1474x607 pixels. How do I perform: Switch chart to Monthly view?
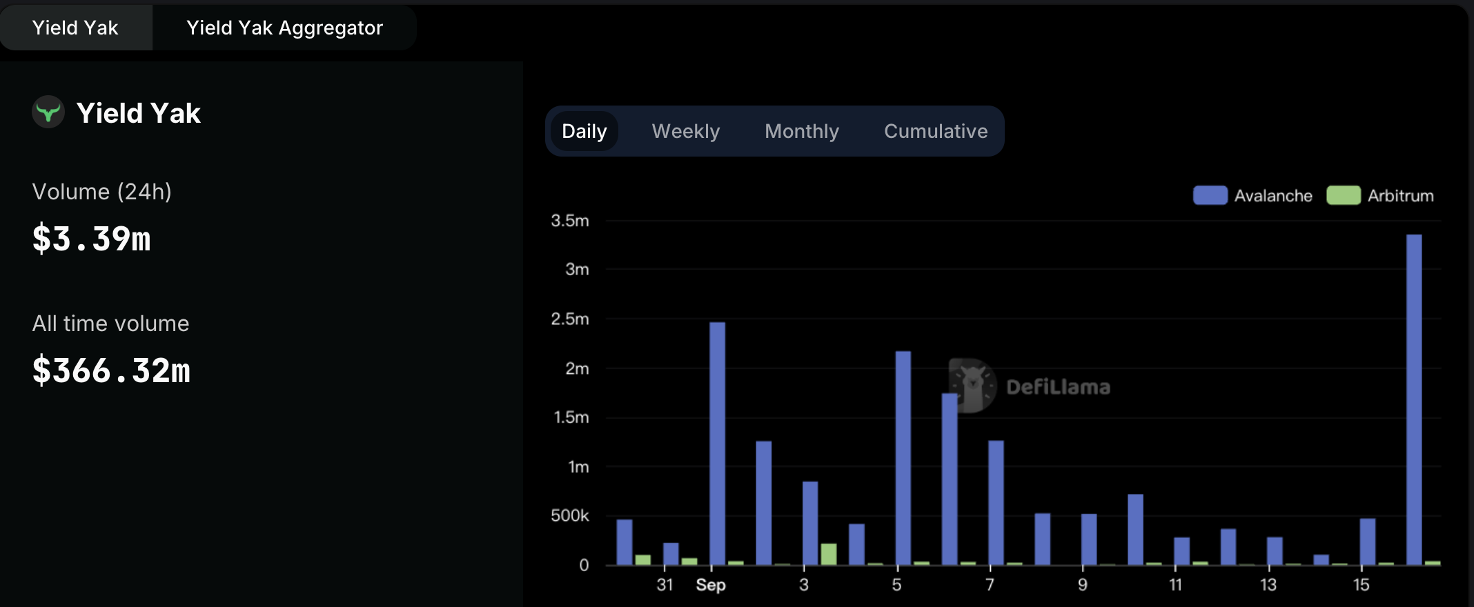[801, 131]
